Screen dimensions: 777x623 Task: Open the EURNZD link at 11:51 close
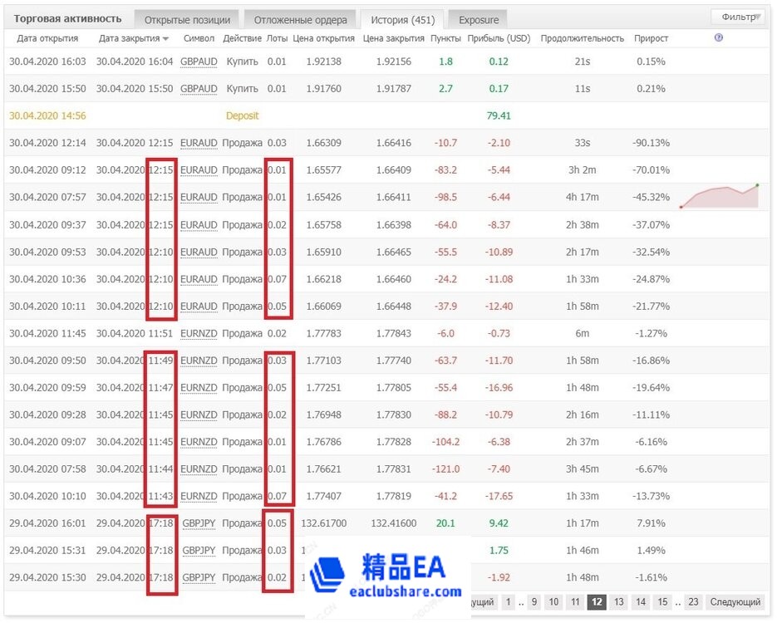point(199,333)
